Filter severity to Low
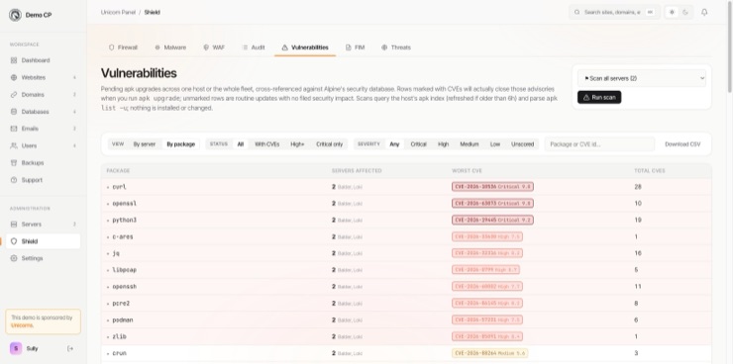Viewport: 733px width, 364px height. [495, 144]
